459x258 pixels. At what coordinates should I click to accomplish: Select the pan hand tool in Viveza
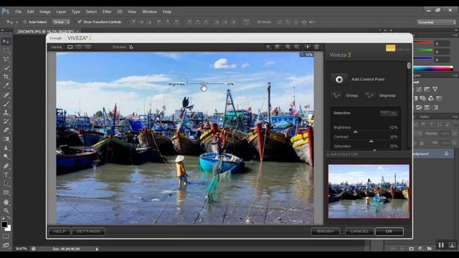[278, 47]
